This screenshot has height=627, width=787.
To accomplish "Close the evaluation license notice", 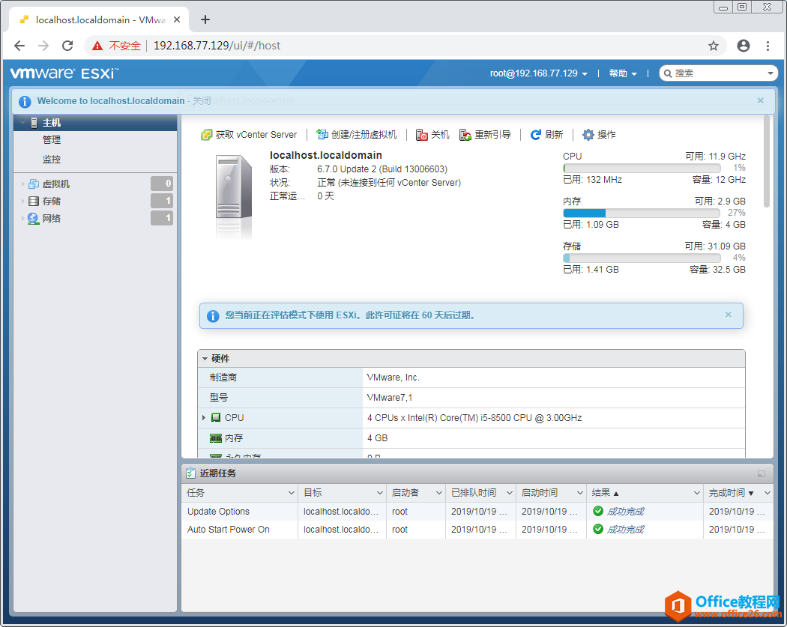I will [x=729, y=315].
